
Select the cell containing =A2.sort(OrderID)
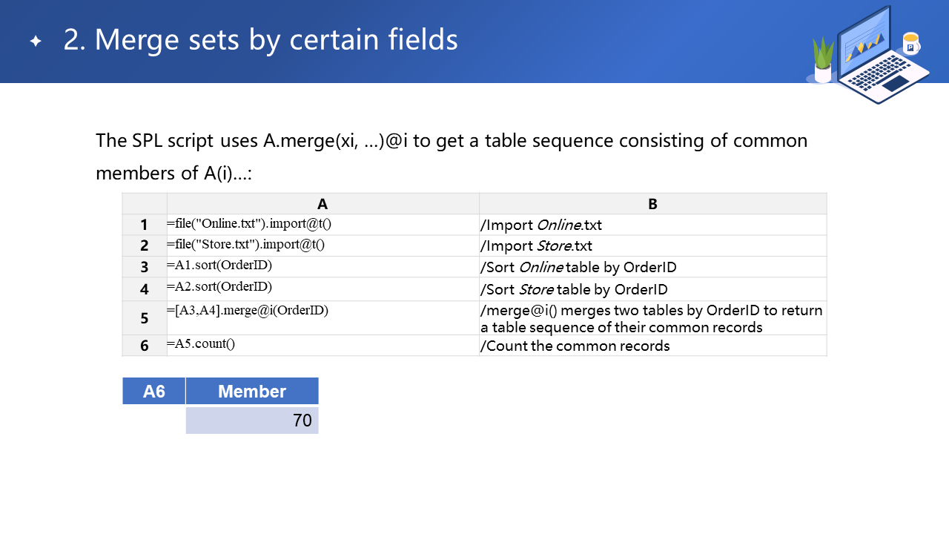323,288
